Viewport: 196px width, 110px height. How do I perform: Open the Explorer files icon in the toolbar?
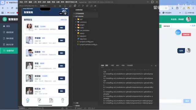[x=75, y=6]
